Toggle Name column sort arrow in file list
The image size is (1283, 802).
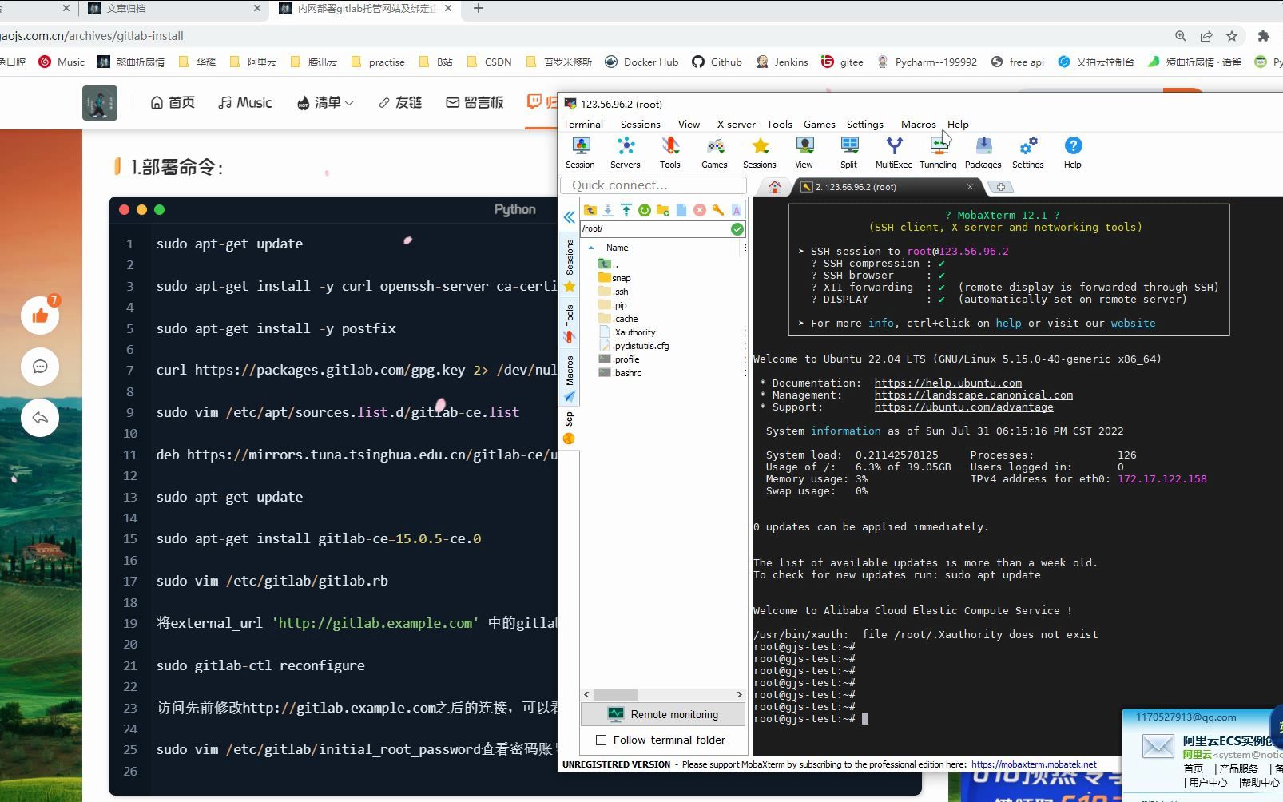(x=591, y=248)
